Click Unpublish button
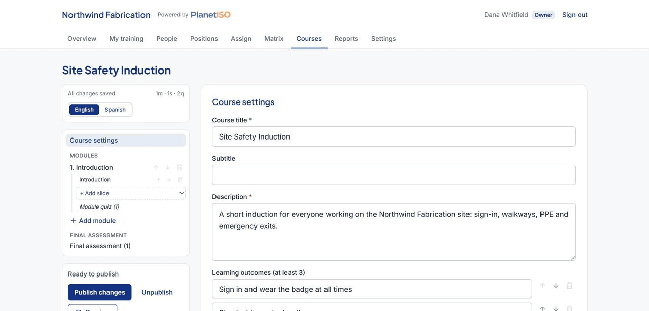Image resolution: width=649 pixels, height=311 pixels. [x=157, y=292]
